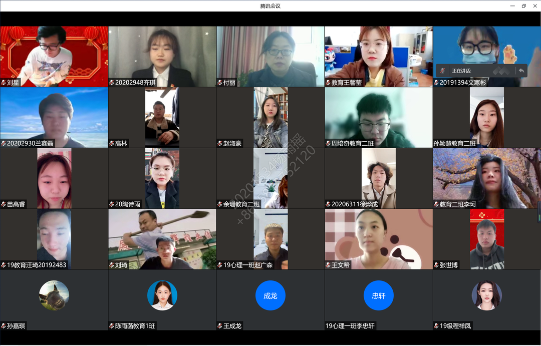
Task: Expand the side panel handle on right edge
Action: [x=539, y=211]
